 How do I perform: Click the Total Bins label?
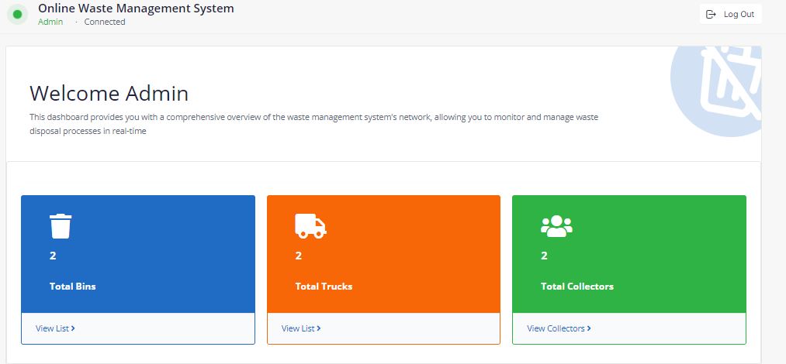[73, 287]
